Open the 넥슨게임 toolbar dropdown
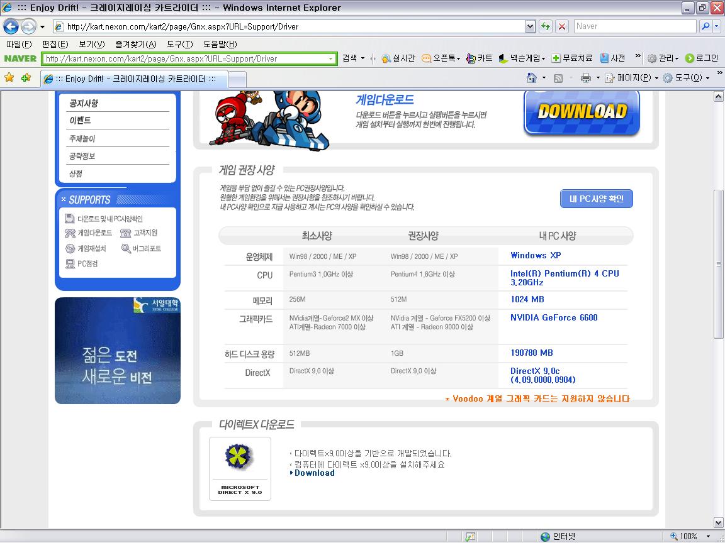Viewport: 725px width, 543px height. point(522,58)
